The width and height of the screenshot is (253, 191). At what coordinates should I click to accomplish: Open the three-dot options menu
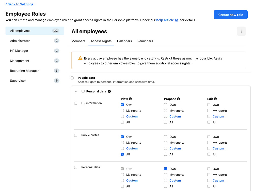[x=241, y=31]
